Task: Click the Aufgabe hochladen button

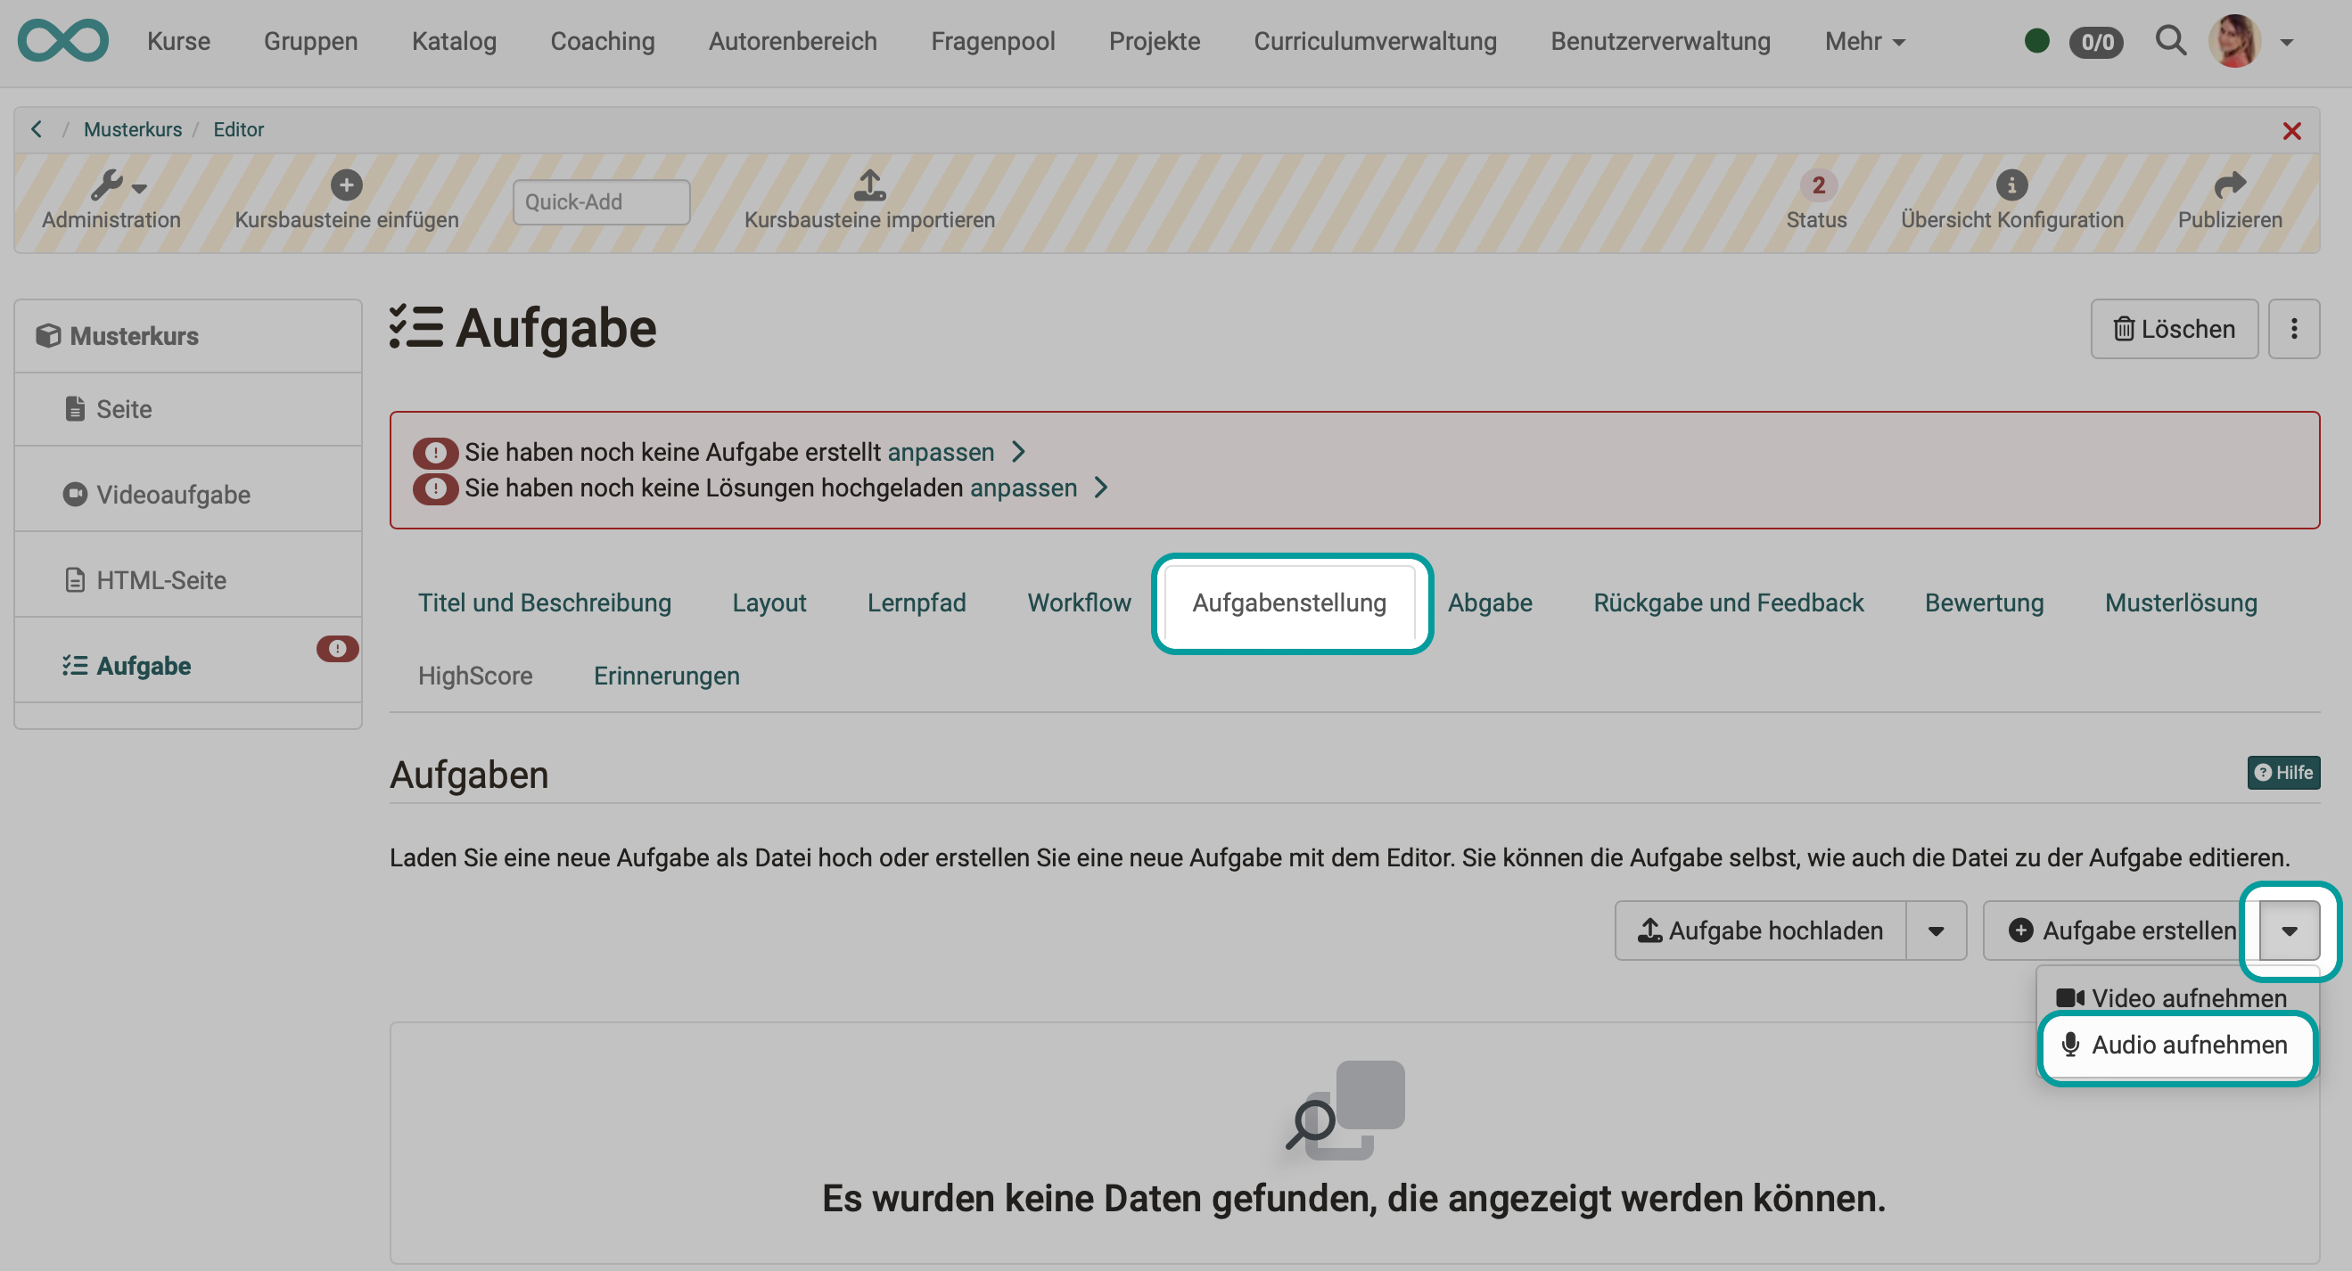Action: coord(1759,931)
